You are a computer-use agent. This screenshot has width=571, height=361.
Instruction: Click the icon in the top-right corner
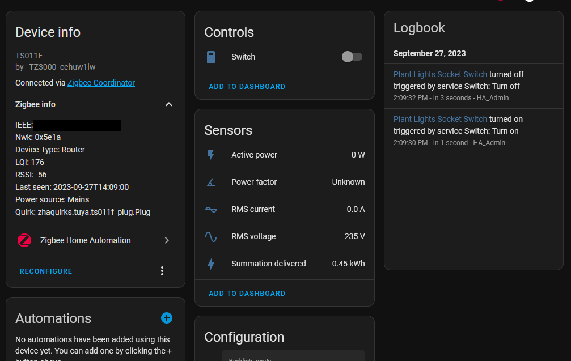tap(528, 3)
